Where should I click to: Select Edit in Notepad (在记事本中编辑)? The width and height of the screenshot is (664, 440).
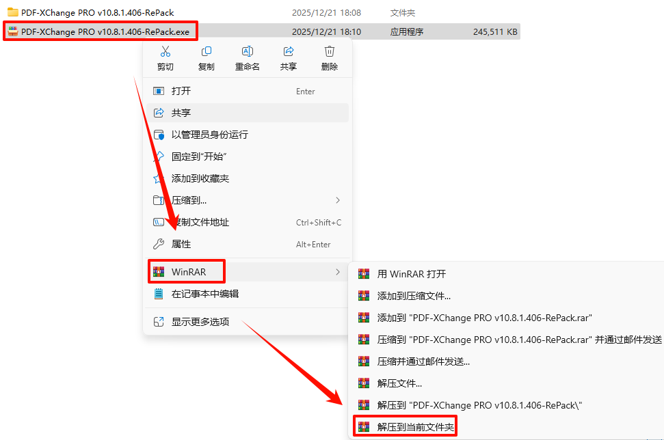click(x=248, y=294)
